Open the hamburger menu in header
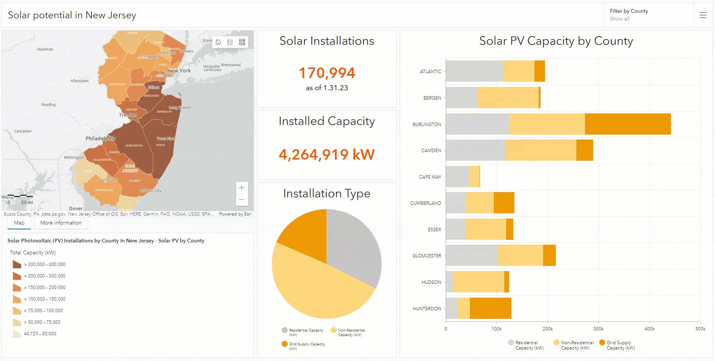This screenshot has width=715, height=361. point(703,15)
